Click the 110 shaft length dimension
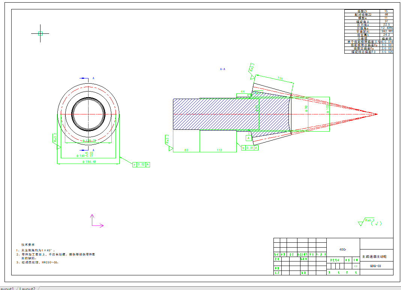This screenshot has width=401, height=290. pyautogui.click(x=219, y=150)
